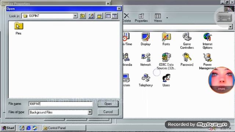The image size is (235, 132).
Task: Select the Network icon in Control Panel
Action: [x=145, y=60]
